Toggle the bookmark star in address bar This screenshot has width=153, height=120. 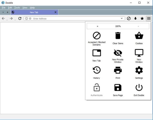point(30,19)
